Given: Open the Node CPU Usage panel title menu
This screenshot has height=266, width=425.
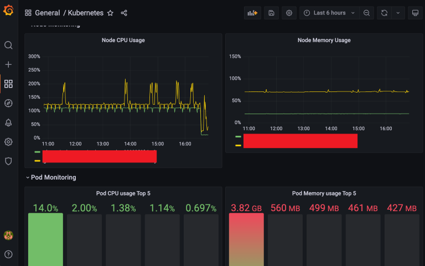Looking at the screenshot, I should (x=123, y=40).
